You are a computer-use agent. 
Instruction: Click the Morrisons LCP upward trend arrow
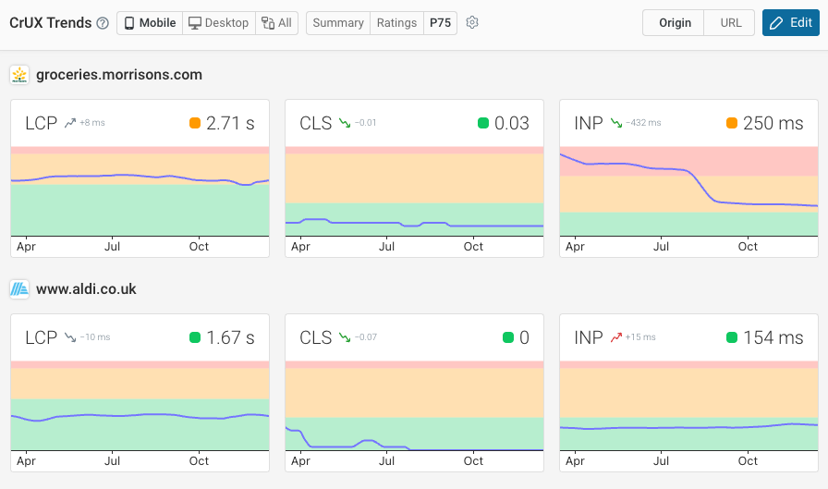pos(69,123)
